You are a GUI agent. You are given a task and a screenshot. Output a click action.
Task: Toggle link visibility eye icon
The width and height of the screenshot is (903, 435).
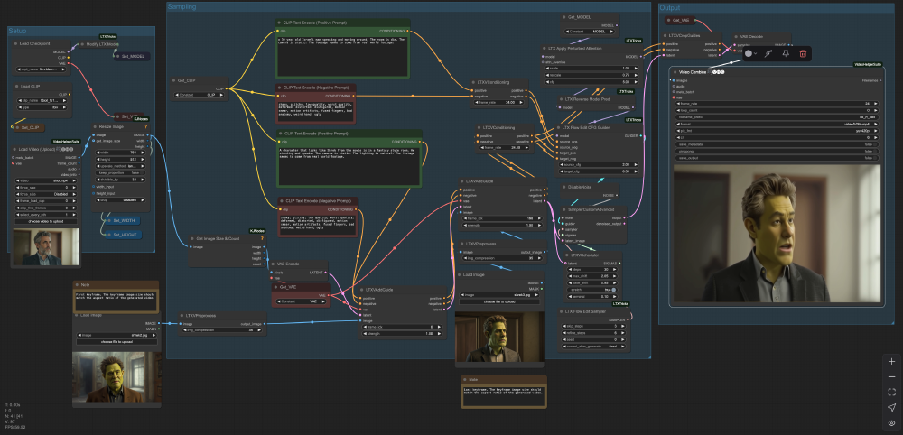tap(891, 422)
